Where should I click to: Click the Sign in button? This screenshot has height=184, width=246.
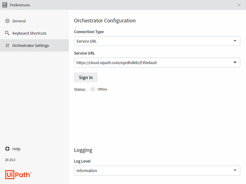(x=86, y=77)
